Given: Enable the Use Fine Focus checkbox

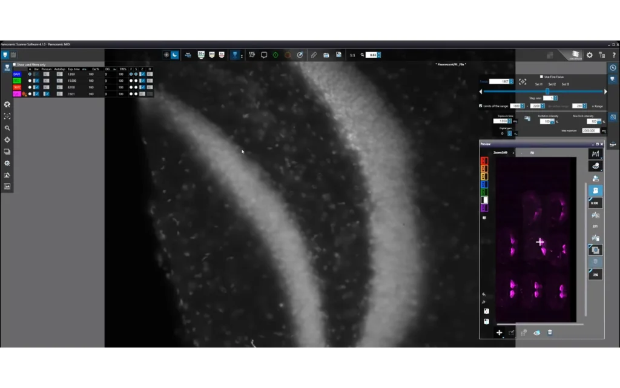Looking at the screenshot, I should pos(541,77).
